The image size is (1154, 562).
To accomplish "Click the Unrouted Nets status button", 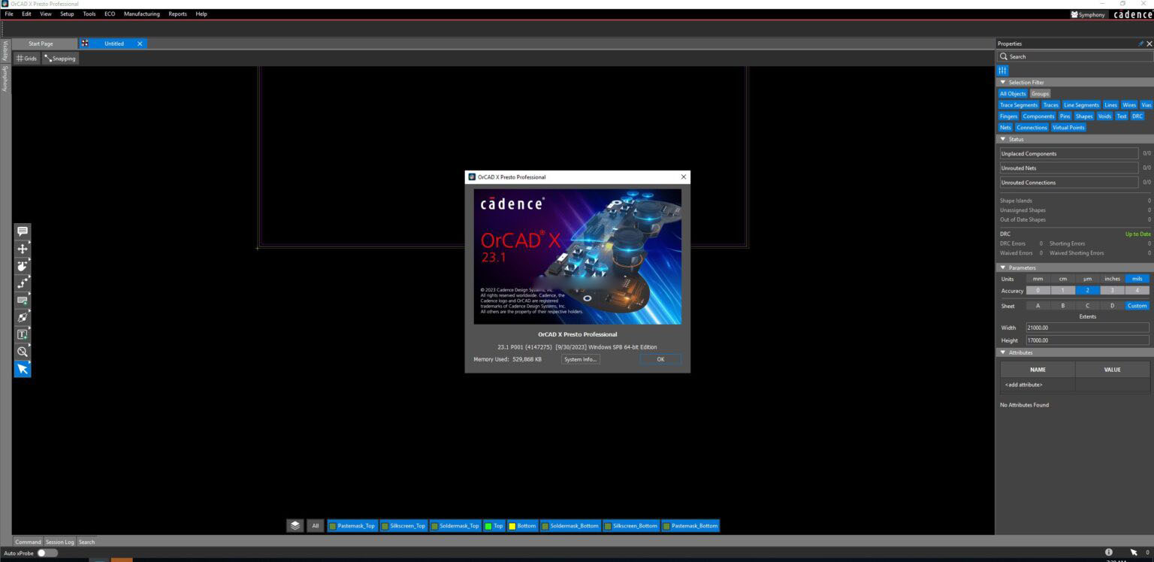I will tap(1068, 168).
